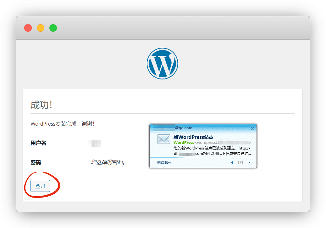Image resolution: width=326 pixels, height=228 pixels.
Task: Click the mail preview body text
Action: tap(212, 151)
